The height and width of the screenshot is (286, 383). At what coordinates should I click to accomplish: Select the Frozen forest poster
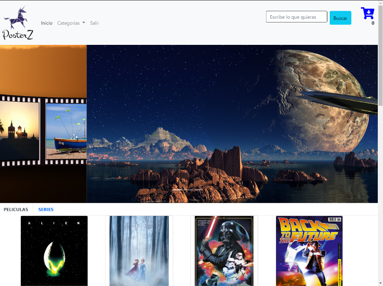point(139,251)
